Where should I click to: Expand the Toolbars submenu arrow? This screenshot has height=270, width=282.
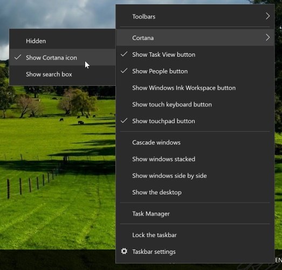point(268,16)
